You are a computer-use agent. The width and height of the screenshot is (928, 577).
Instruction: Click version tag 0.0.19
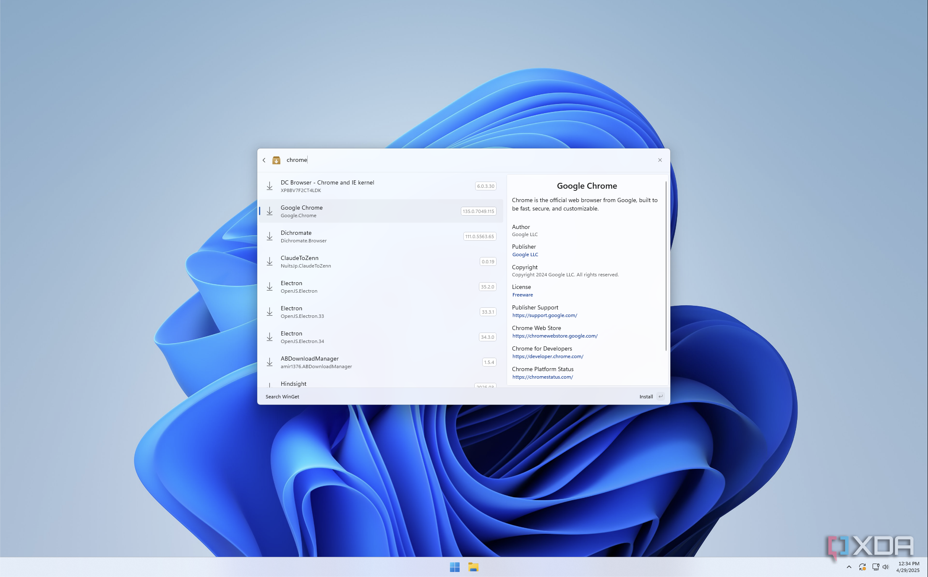488,262
